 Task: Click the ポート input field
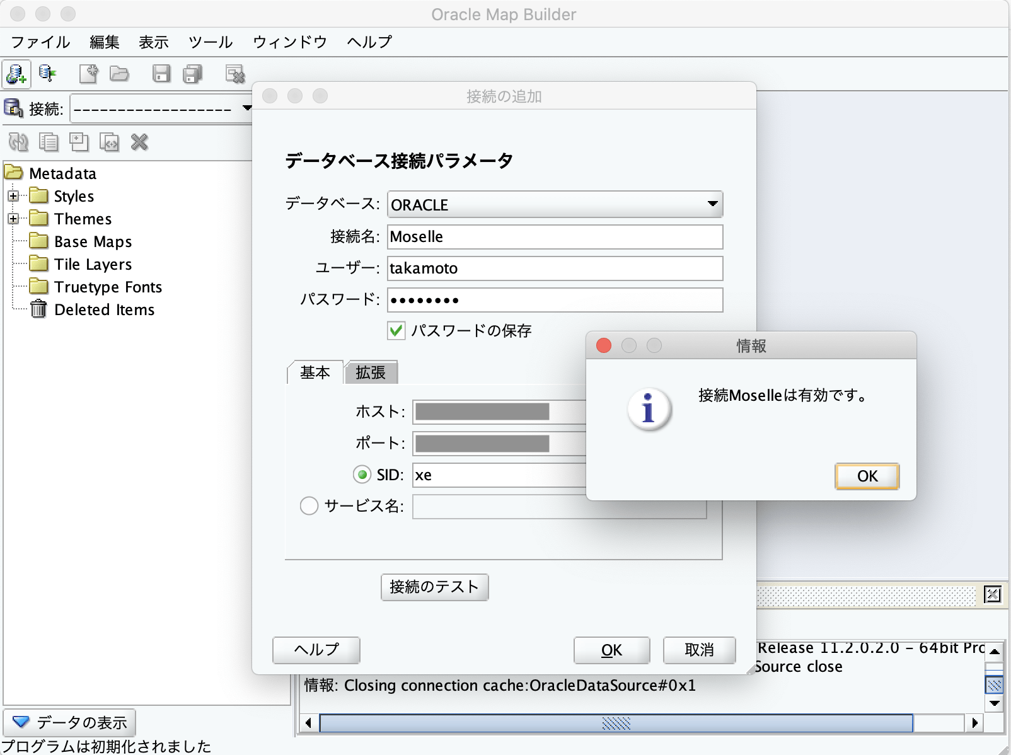500,444
